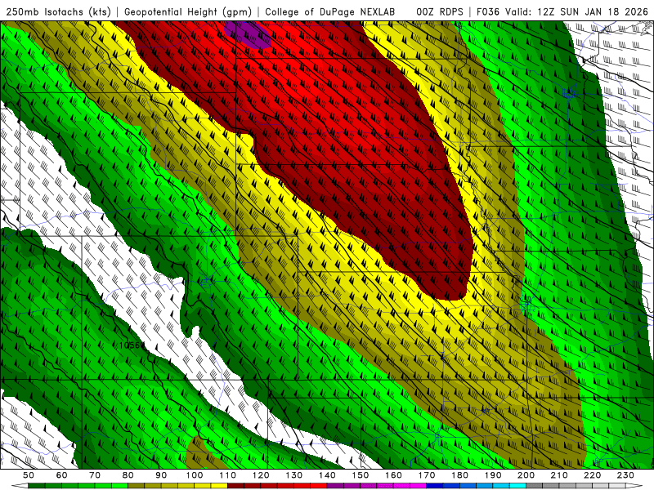Click the 180 knot scale label
Viewport: 654px width, 490px height.
click(x=459, y=475)
